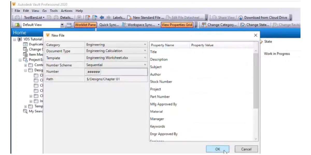This screenshot has width=311, height=155.
Task: Click the blue back arrow icon
Action: tap(102, 18)
